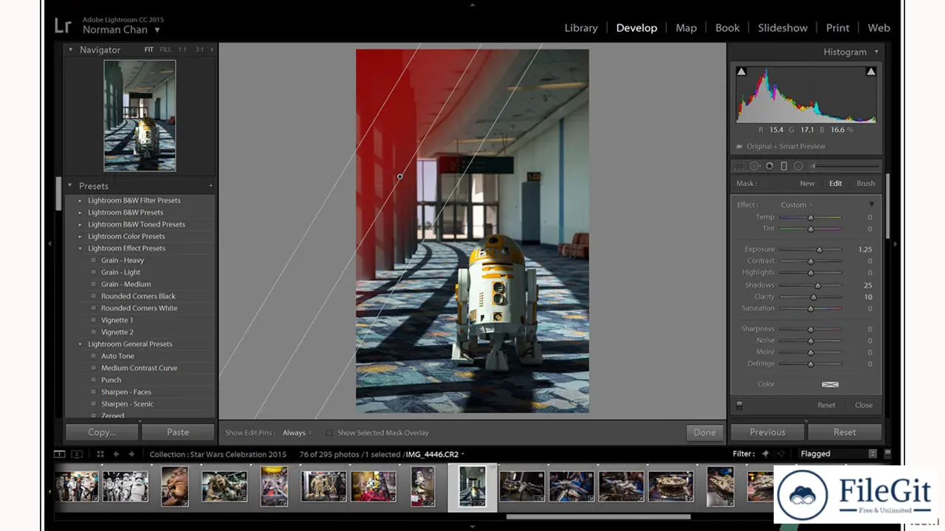
Task: Click the Punch preset icon
Action: [94, 380]
